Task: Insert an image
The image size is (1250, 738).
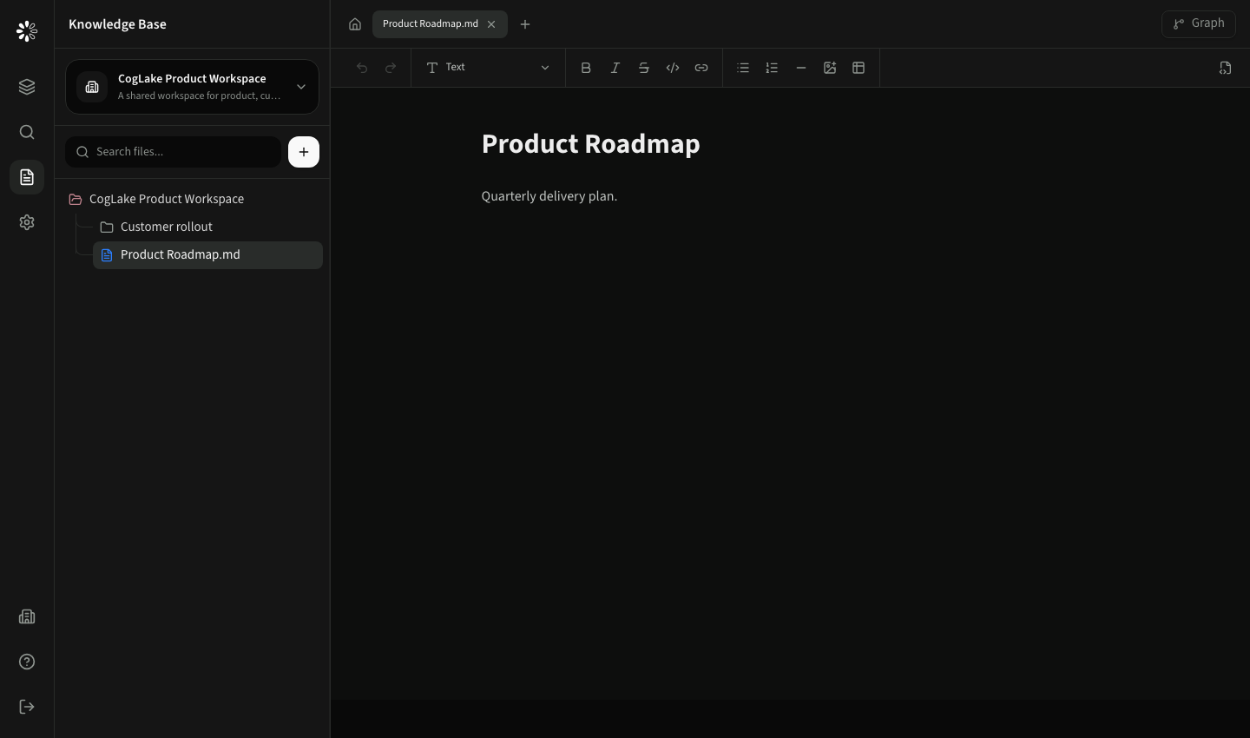Action: pyautogui.click(x=830, y=68)
